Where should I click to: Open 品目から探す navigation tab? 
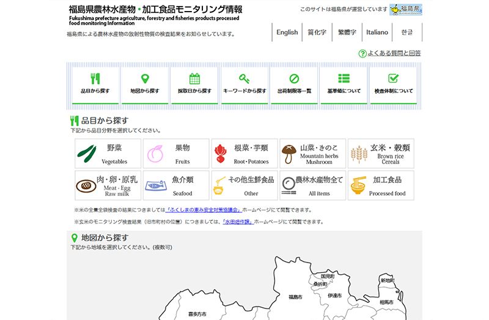(x=95, y=86)
